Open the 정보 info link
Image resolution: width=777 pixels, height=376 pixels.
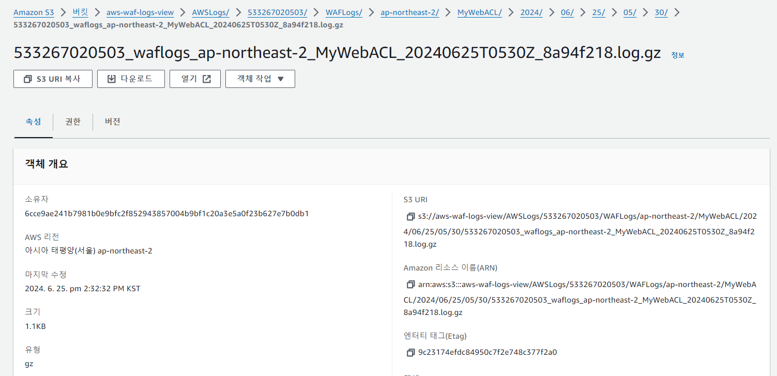678,55
